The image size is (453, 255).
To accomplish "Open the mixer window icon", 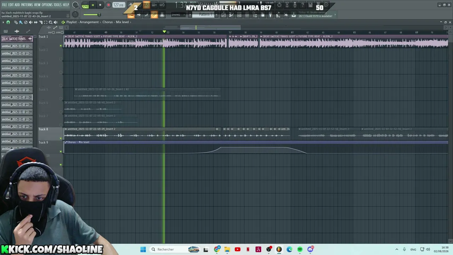I will tap(247, 15).
